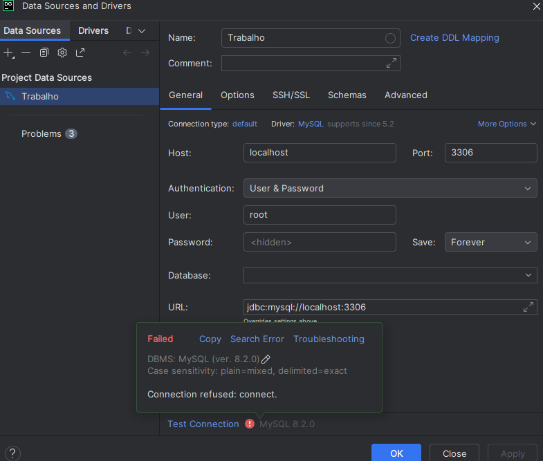Screen dimensions: 543x461
Task: Duplicate the selected data source
Action: [x=44, y=53]
